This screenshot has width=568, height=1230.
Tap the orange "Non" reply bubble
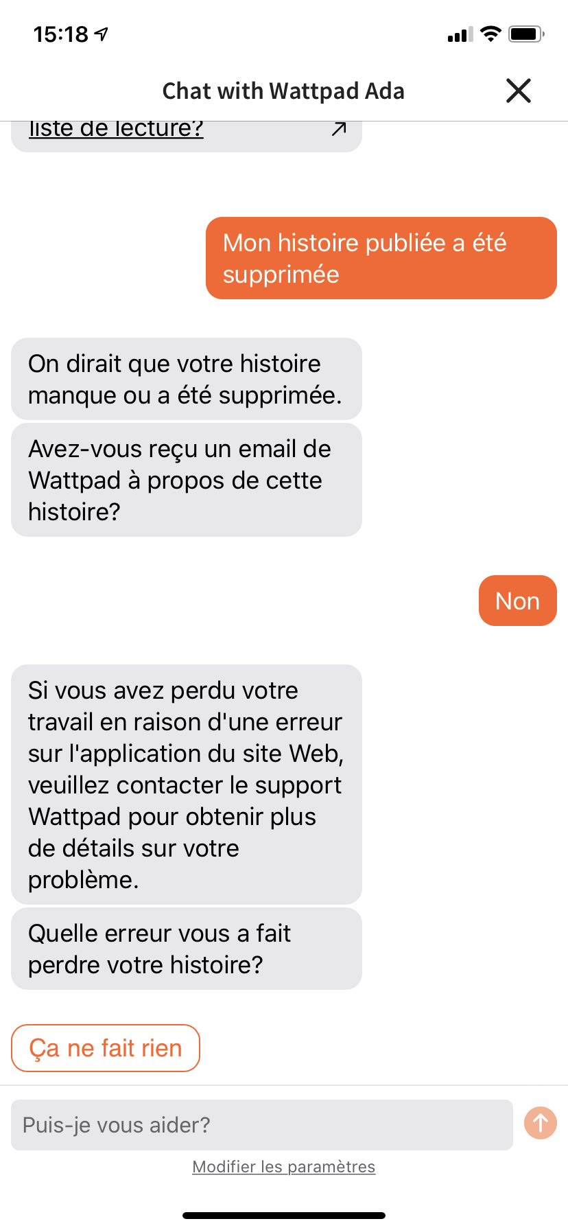518,601
